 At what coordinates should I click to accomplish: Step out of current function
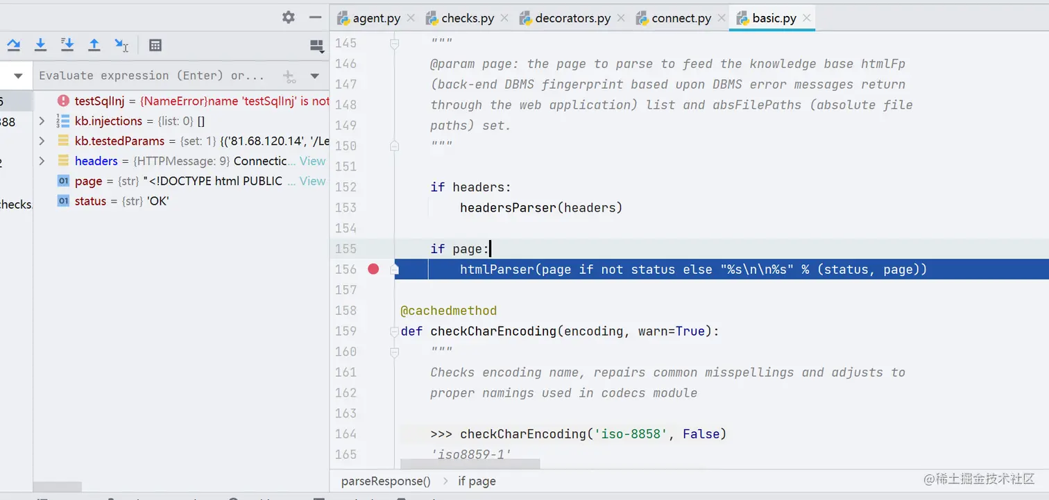tap(94, 45)
